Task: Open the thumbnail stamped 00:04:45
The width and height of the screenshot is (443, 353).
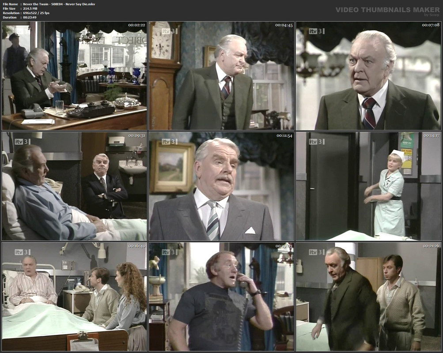Action: point(222,76)
